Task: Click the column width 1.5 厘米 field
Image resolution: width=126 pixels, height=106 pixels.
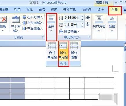Action: click(x=73, y=25)
